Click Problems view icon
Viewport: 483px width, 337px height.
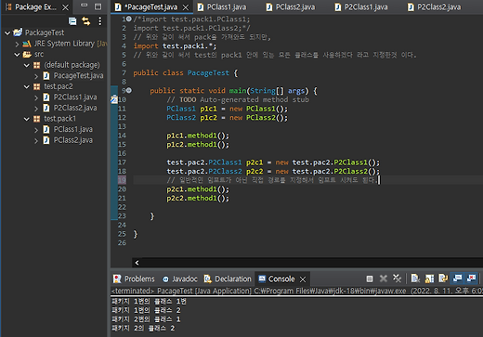point(117,279)
